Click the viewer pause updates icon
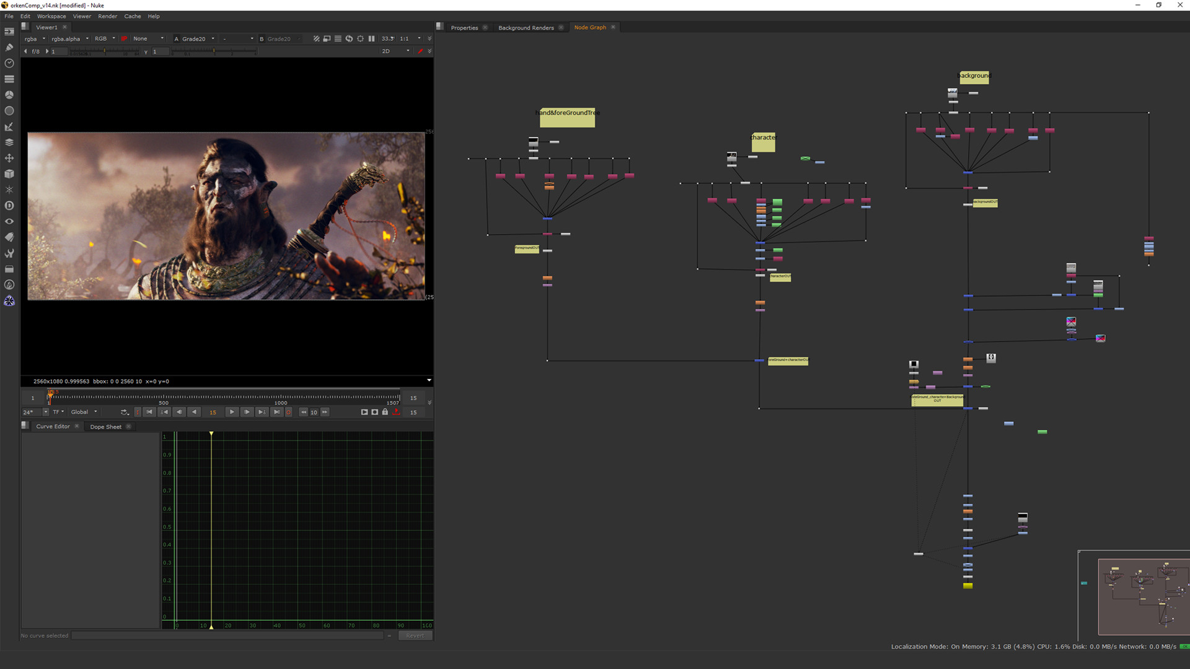 coord(371,38)
